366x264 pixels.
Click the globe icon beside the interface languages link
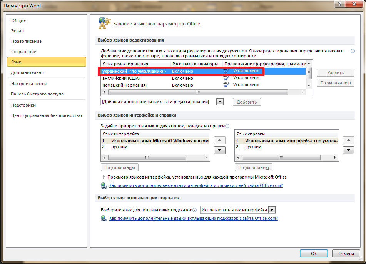point(104,185)
